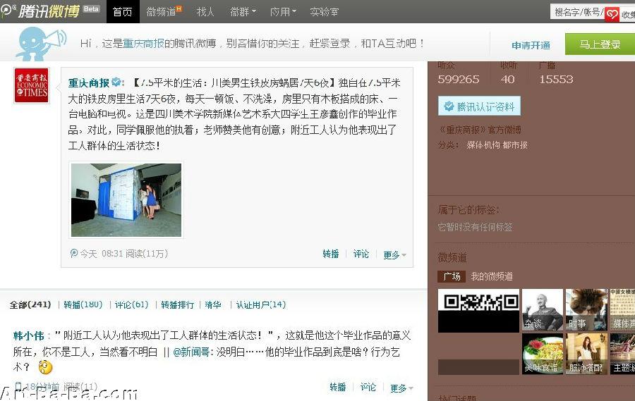The height and width of the screenshot is (401, 635).
Task: Click the verified badge beside 重庆商报
Action: pyautogui.click(x=117, y=82)
